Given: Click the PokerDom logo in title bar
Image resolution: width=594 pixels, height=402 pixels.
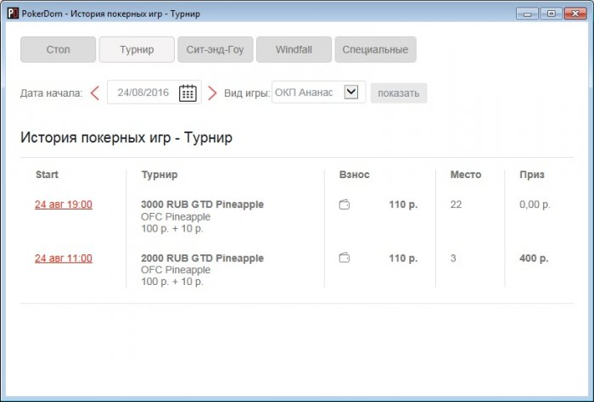Looking at the screenshot, I should point(13,14).
